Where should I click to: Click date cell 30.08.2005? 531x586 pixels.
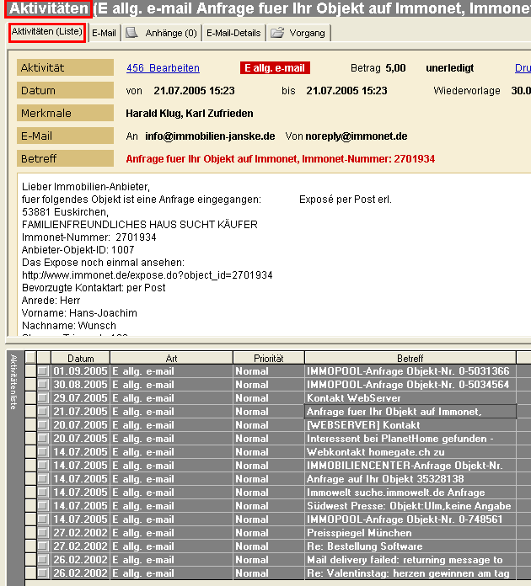point(80,385)
